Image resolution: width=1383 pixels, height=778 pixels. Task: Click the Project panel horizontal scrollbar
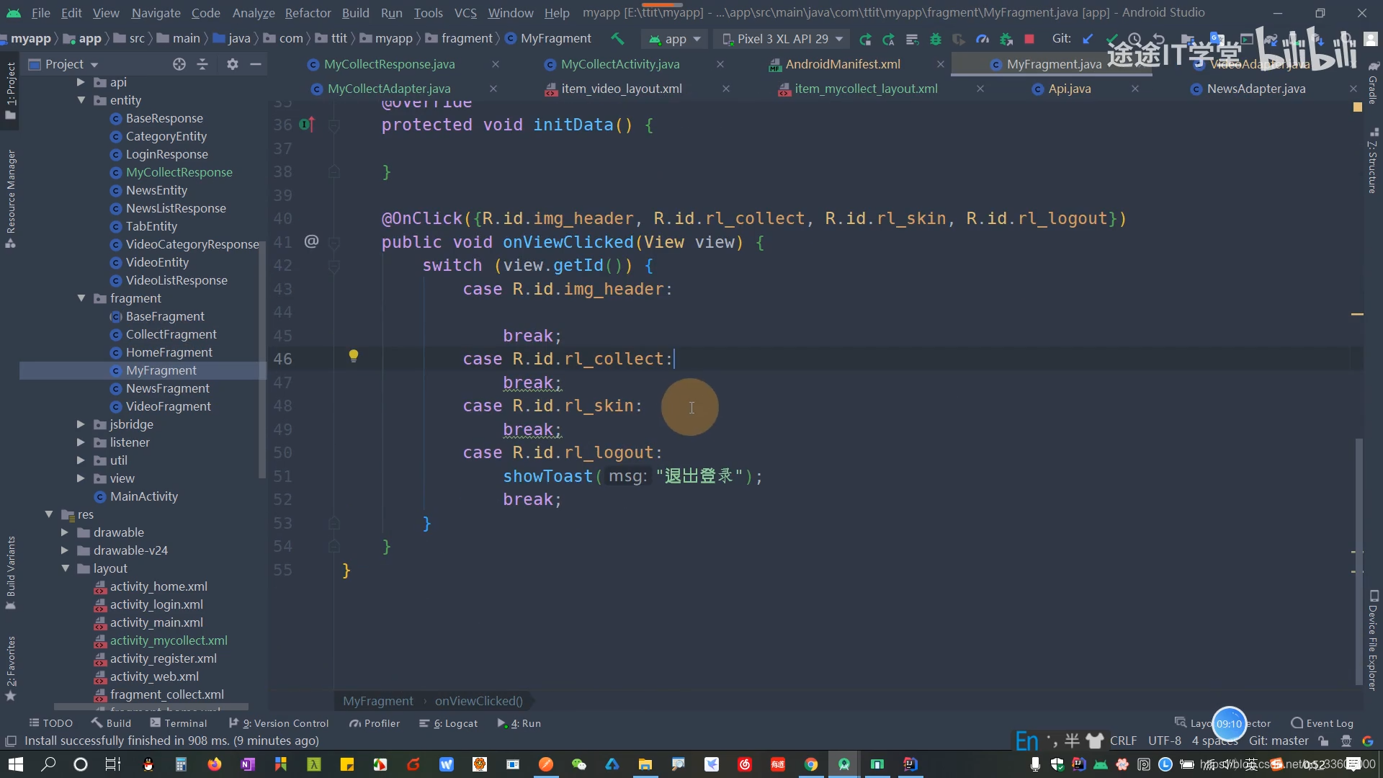pyautogui.click(x=151, y=707)
